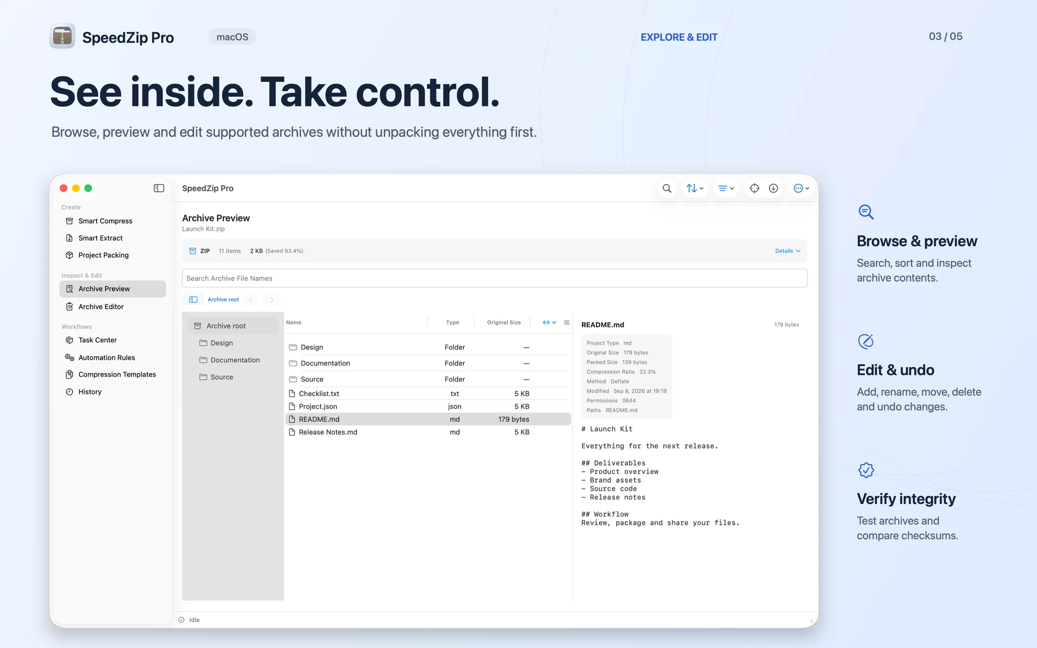Open Archive Editor in sidebar

tap(113, 307)
